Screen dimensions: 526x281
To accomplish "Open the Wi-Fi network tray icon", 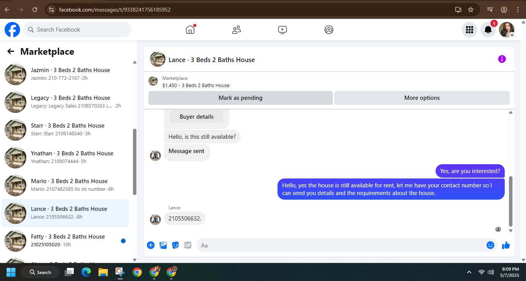I will point(482,272).
